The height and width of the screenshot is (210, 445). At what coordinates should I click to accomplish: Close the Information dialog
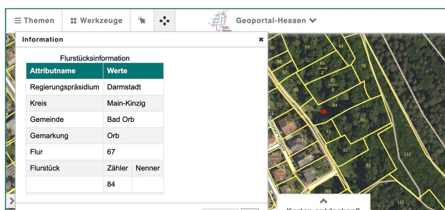pos(261,40)
